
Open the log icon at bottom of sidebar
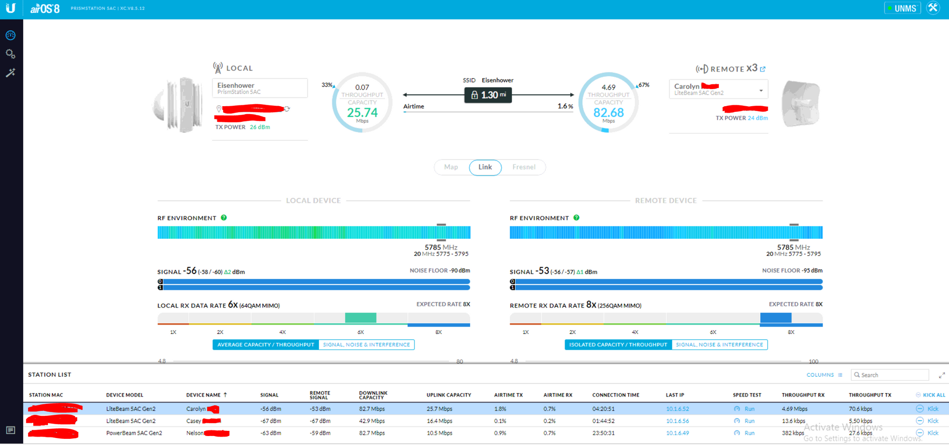pos(10,430)
